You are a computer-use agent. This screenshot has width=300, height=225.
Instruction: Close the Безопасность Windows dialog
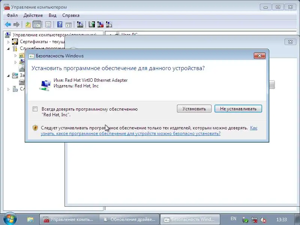point(259,55)
